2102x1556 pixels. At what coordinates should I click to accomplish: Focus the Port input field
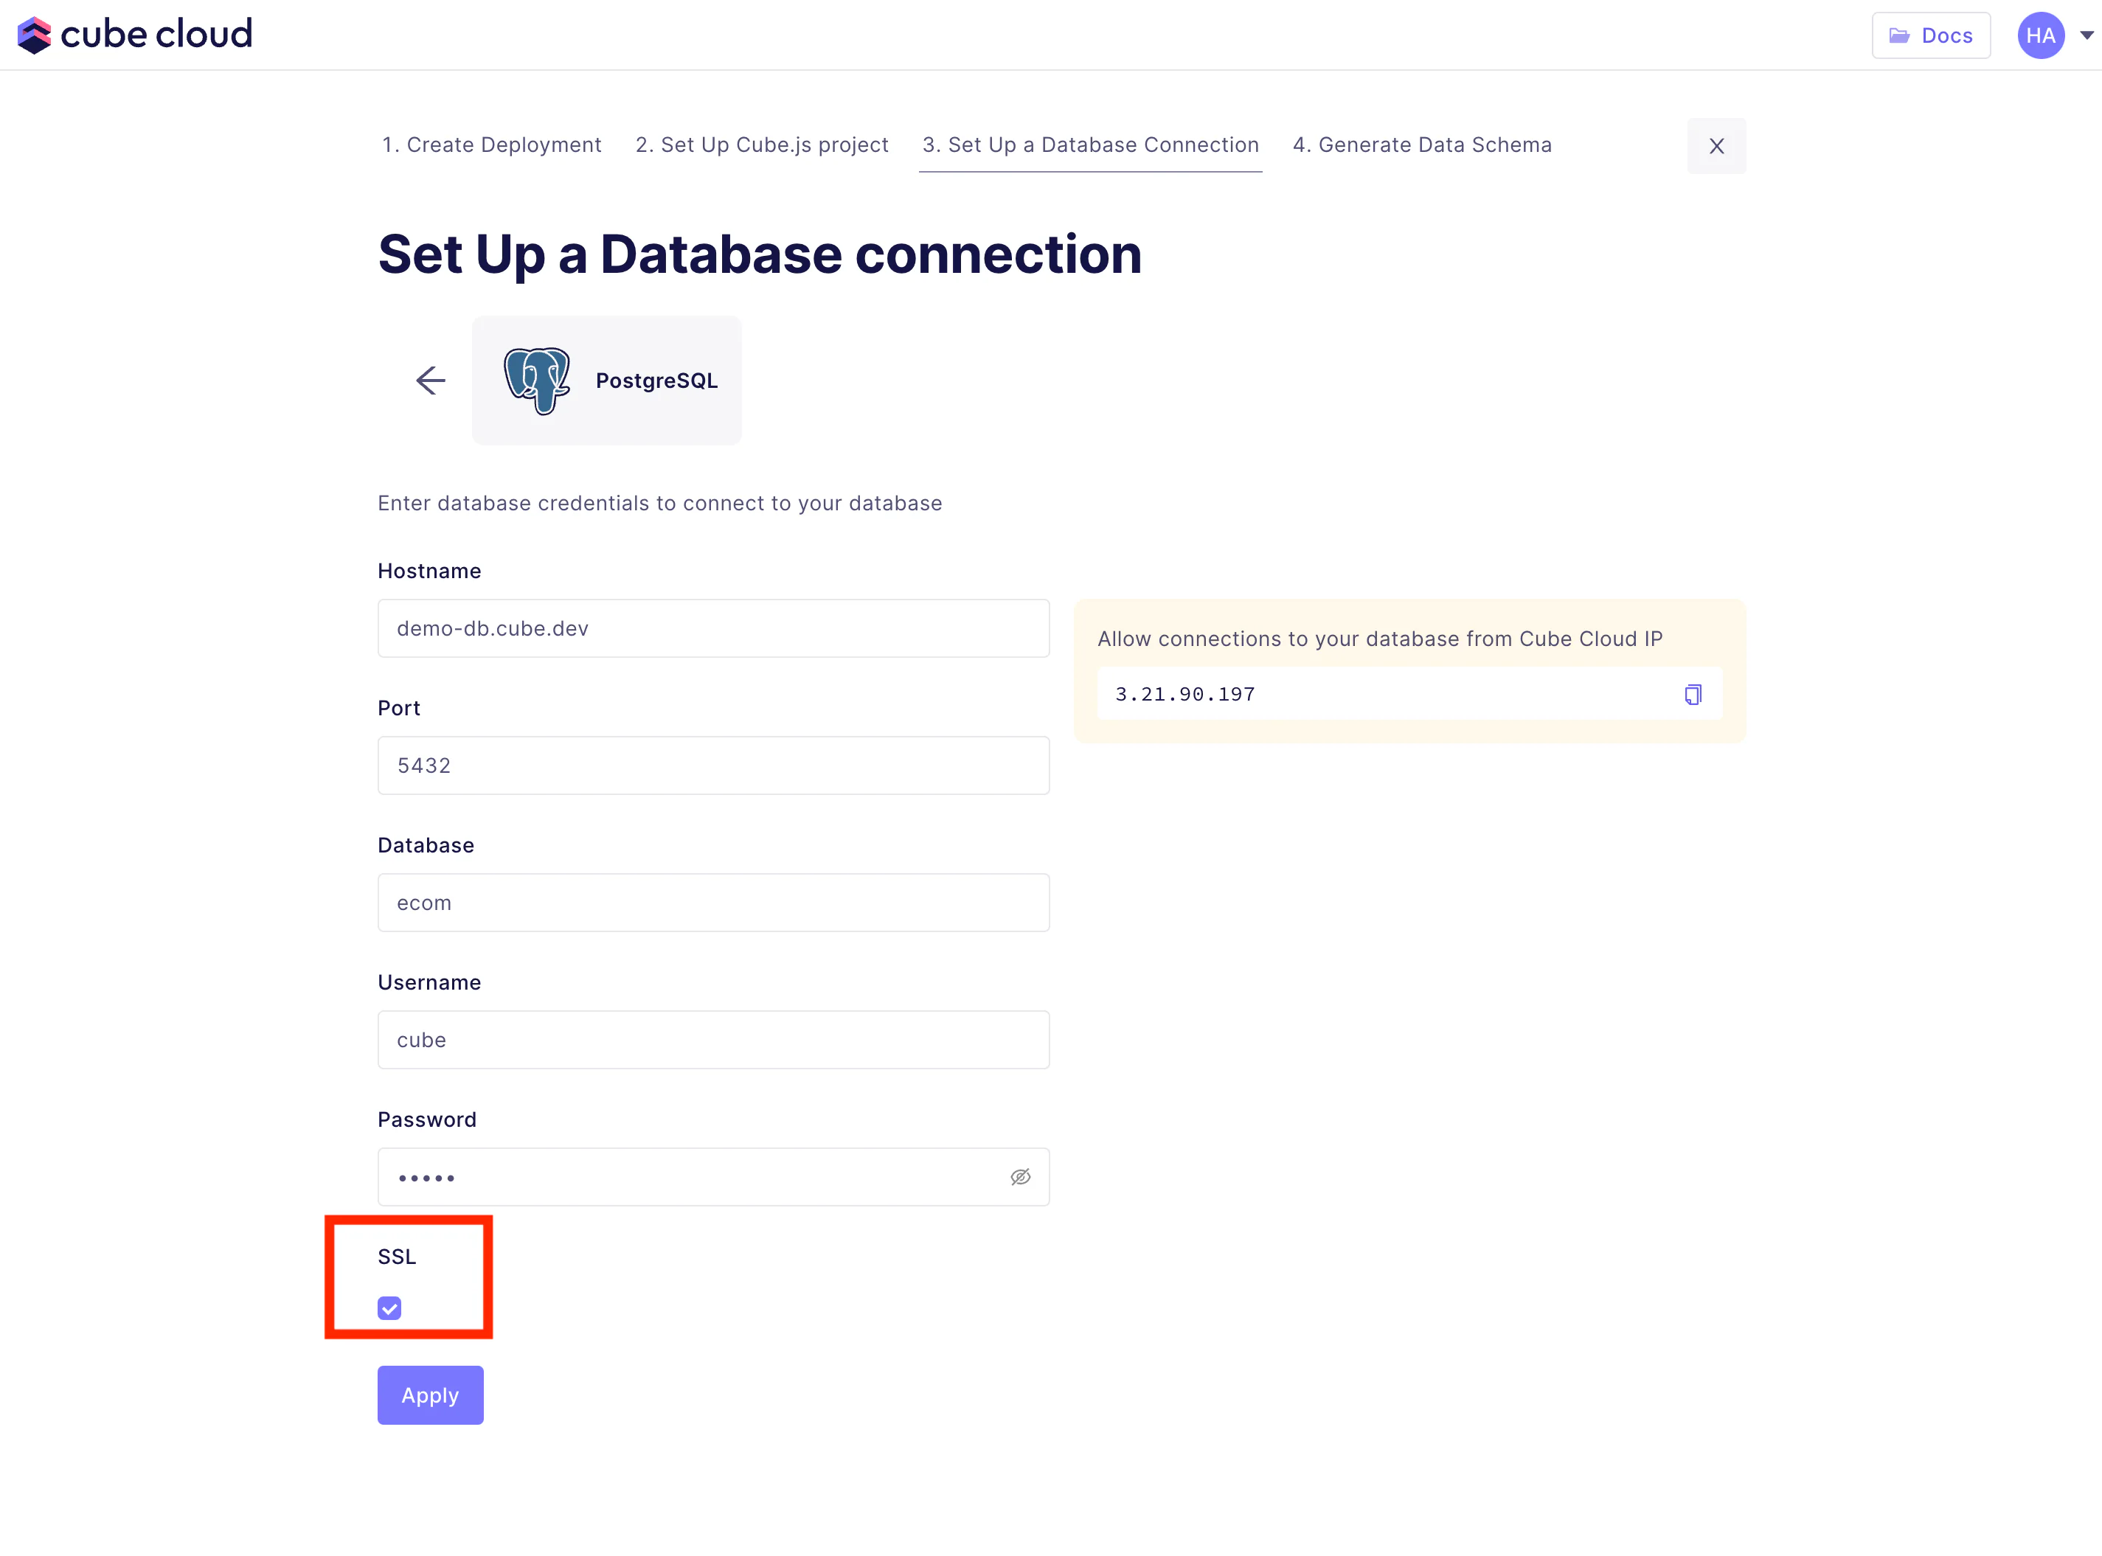(713, 765)
